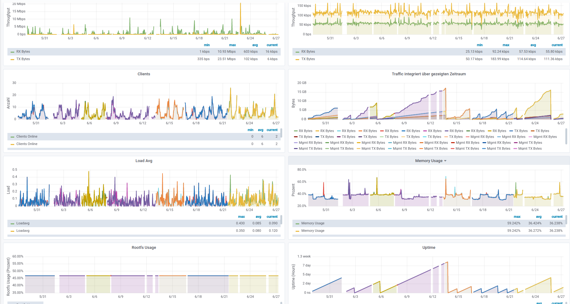Click the '150 kbps' throughput axis label
Viewport: 570px width, 304px height.
point(304,6)
